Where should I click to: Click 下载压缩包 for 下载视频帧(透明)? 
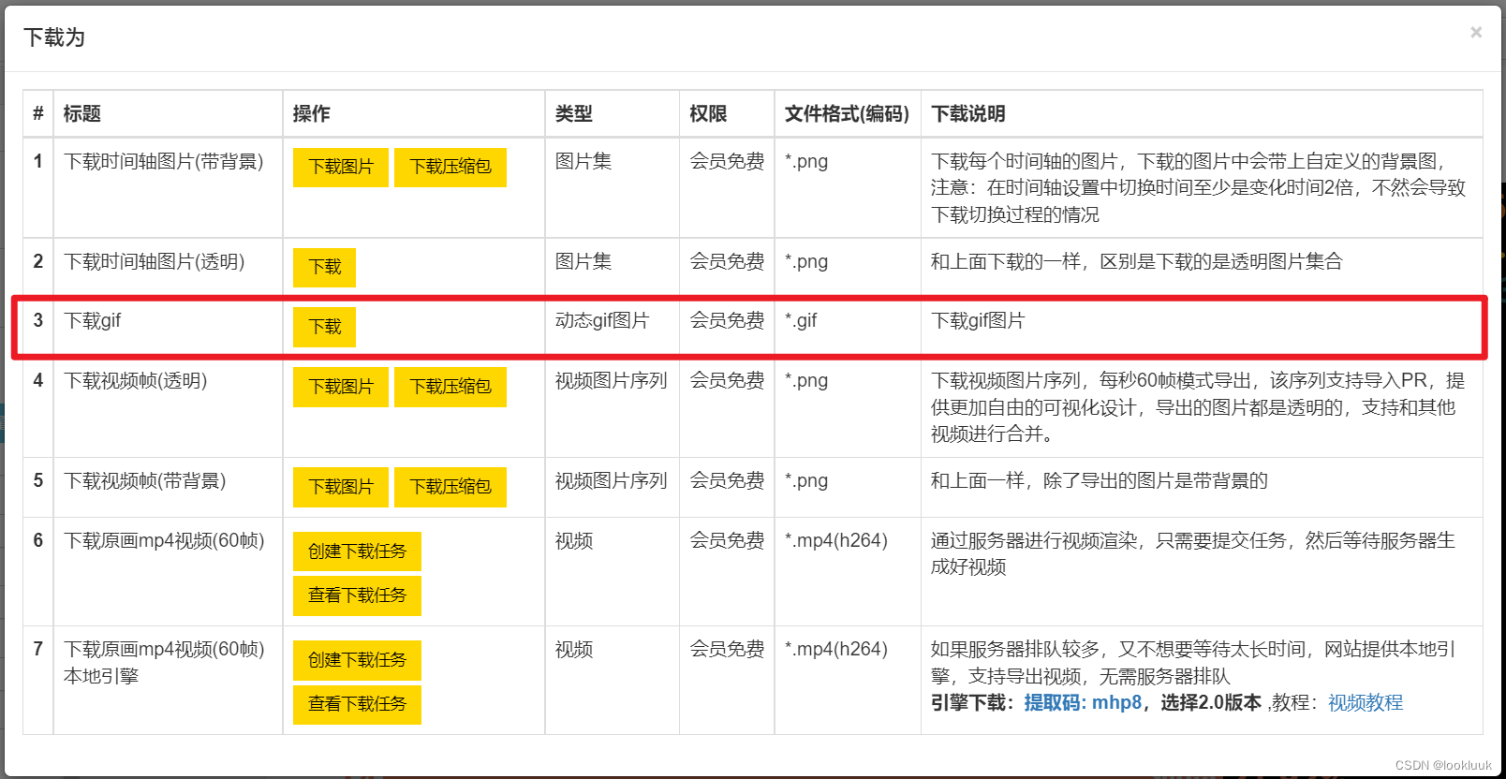pos(450,387)
